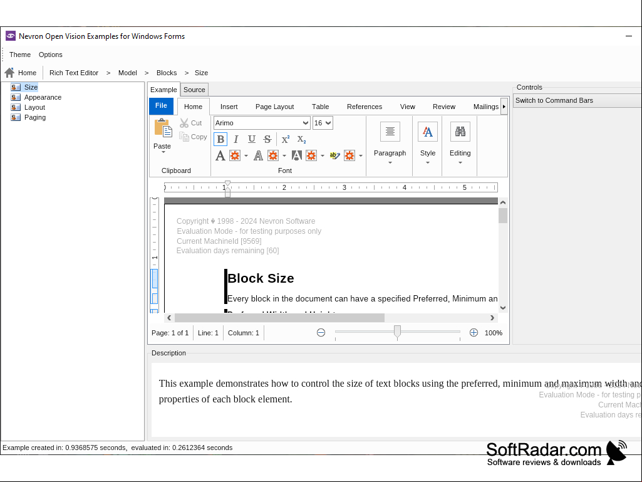
Task: Open the font size 16 combo box
Action: 323,123
